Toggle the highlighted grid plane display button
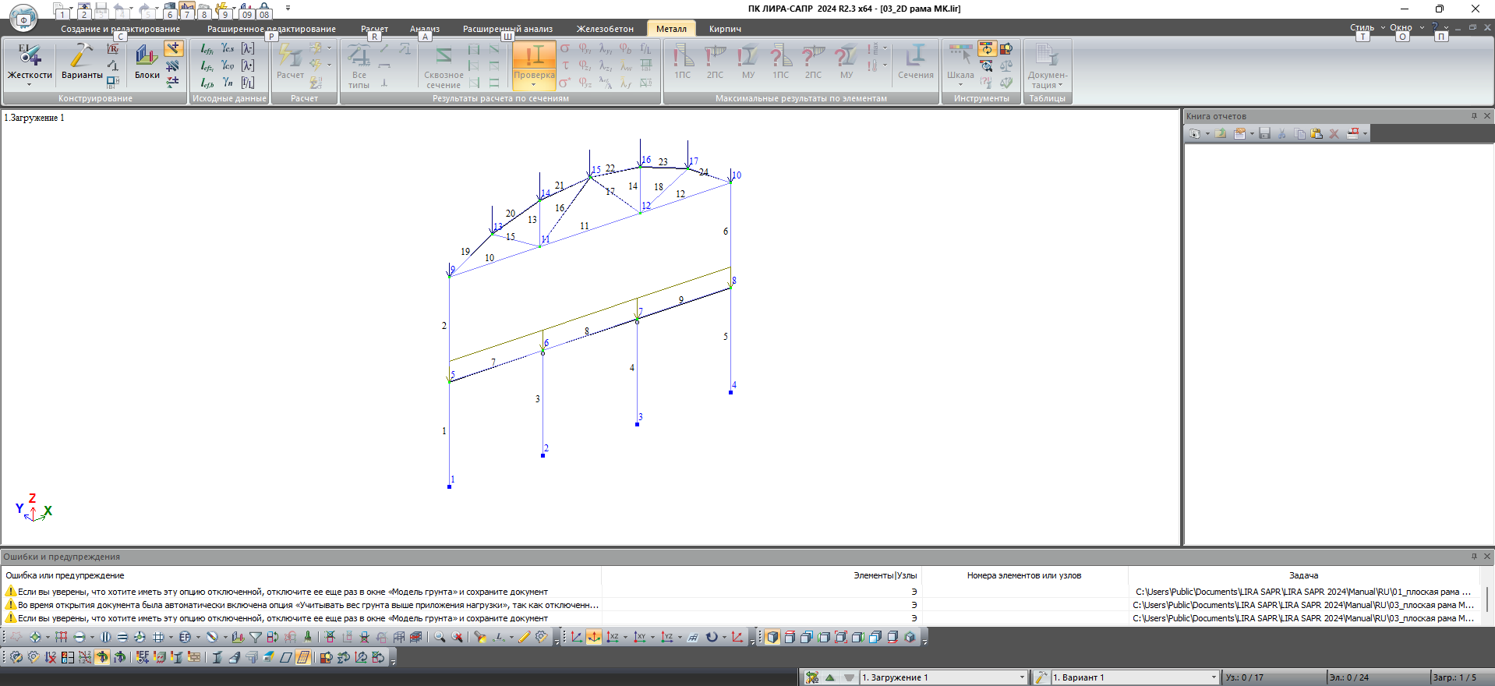Screen dimensions: 1495x686 tap(302, 657)
